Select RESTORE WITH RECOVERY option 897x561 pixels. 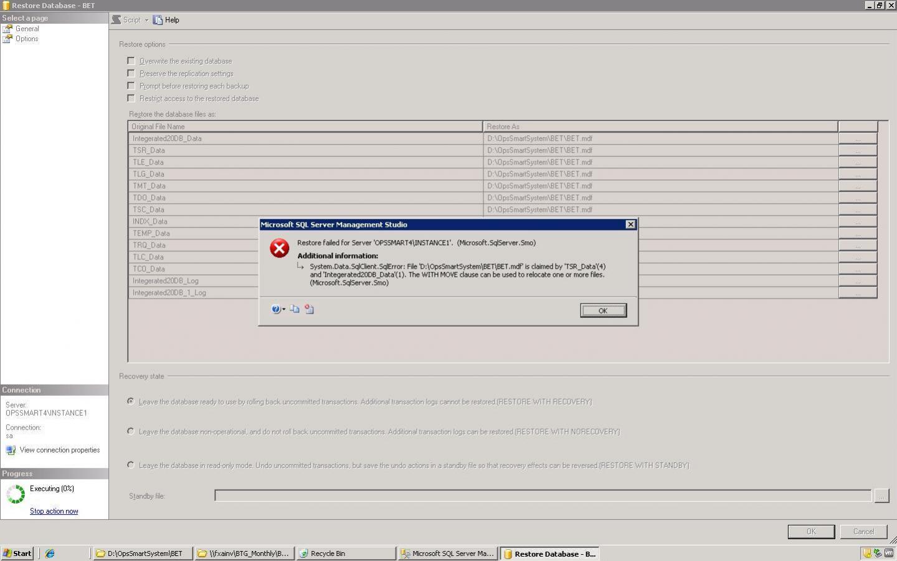(131, 401)
